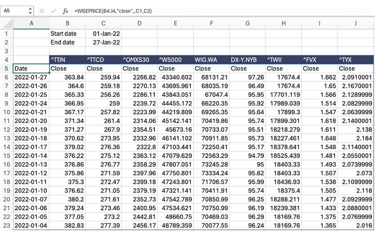
Task: Click into the Name Box showing A5
Action: [x=14, y=10]
